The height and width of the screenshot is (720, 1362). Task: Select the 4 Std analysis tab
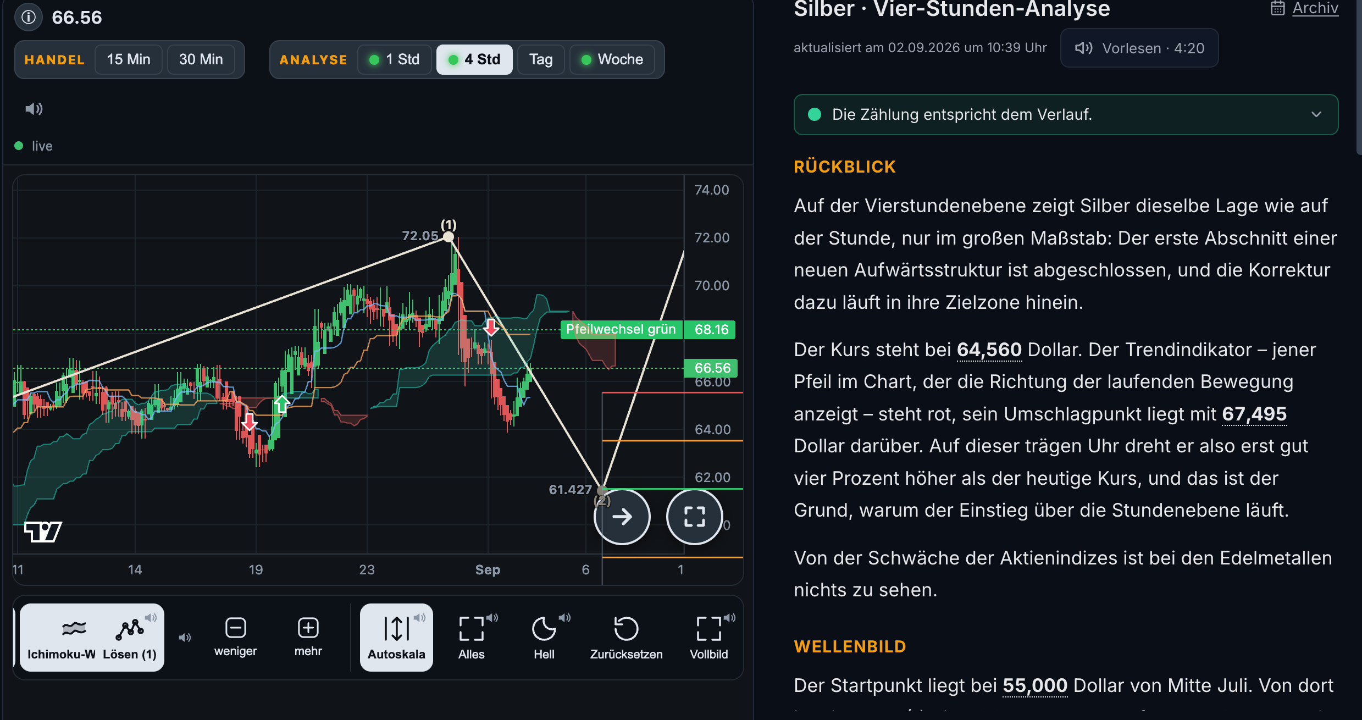[x=474, y=59]
